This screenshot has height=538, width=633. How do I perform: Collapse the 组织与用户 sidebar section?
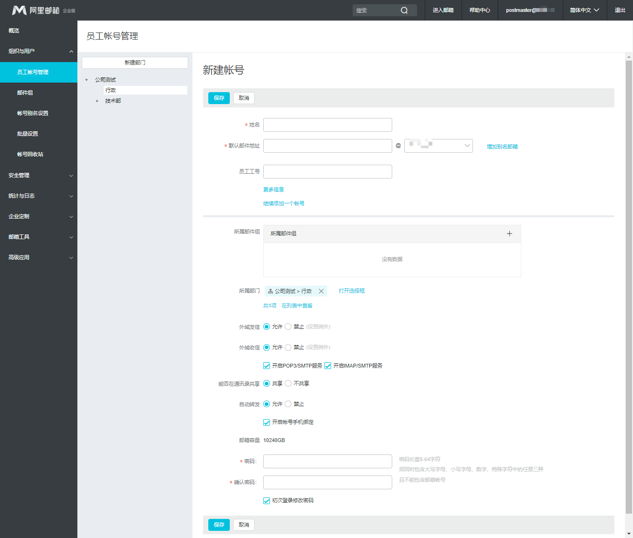coord(71,52)
